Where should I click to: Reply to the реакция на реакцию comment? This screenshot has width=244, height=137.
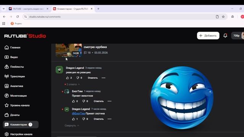pyautogui.click(x=93, y=78)
